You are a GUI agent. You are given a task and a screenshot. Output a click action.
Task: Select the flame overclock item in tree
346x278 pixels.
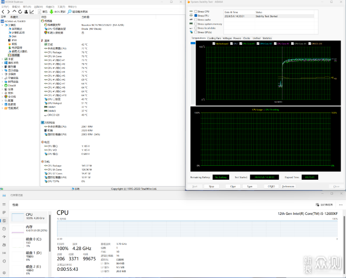[x=12, y=44]
